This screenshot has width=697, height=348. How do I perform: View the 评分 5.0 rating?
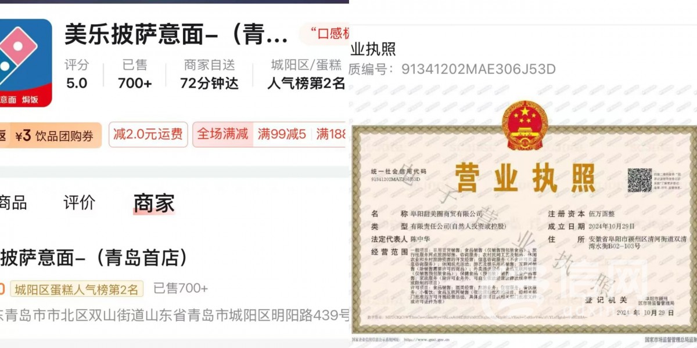pos(77,74)
